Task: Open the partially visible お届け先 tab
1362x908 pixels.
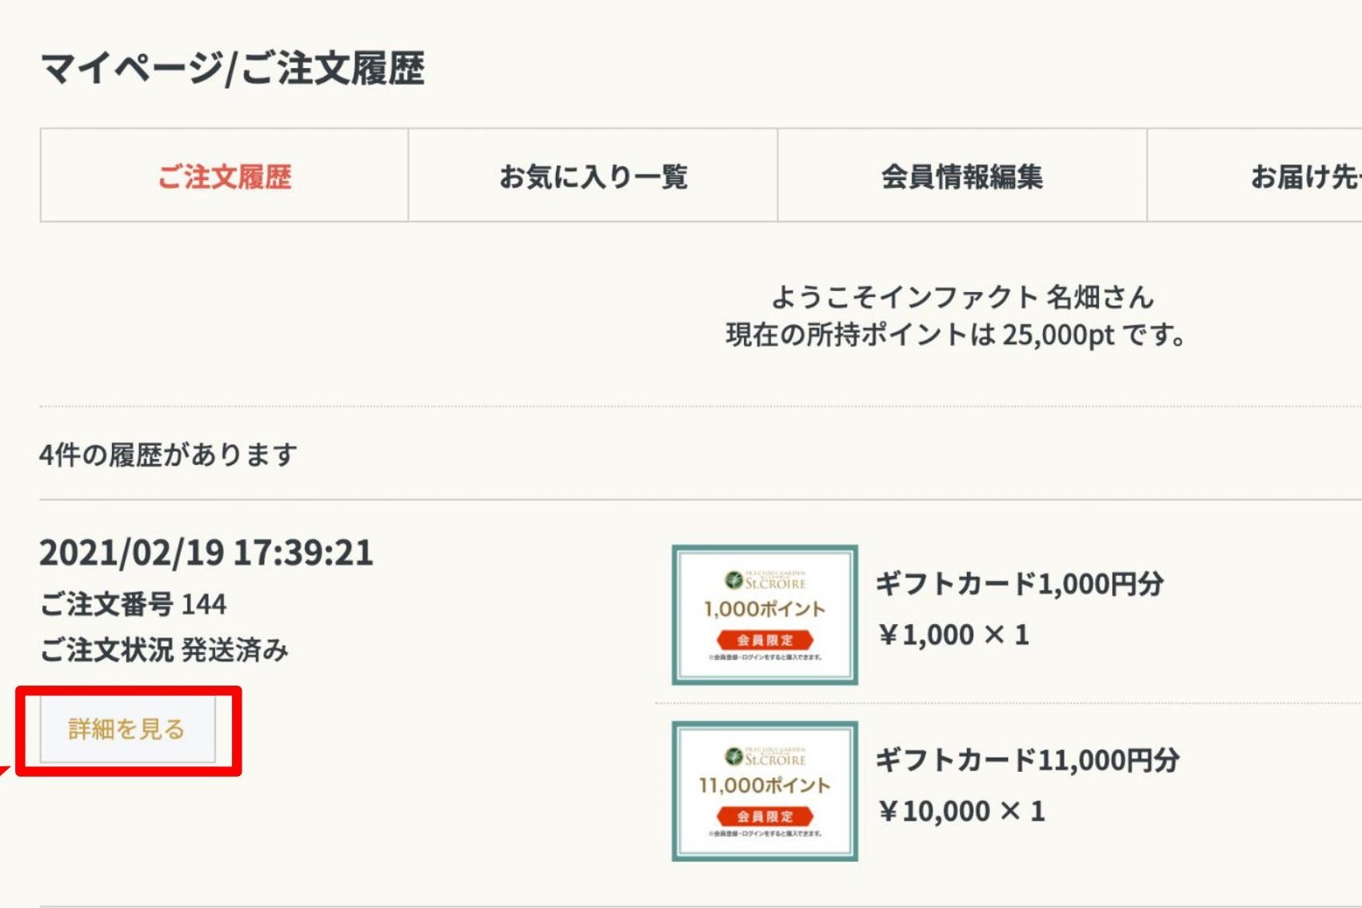Action: tap(1304, 176)
